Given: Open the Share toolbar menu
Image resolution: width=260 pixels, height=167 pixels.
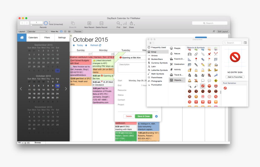Looking at the screenshot, I should tap(131, 23).
